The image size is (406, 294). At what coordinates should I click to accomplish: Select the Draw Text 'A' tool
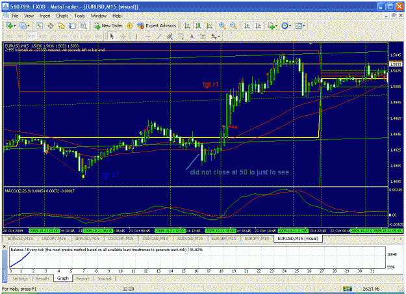click(x=192, y=36)
